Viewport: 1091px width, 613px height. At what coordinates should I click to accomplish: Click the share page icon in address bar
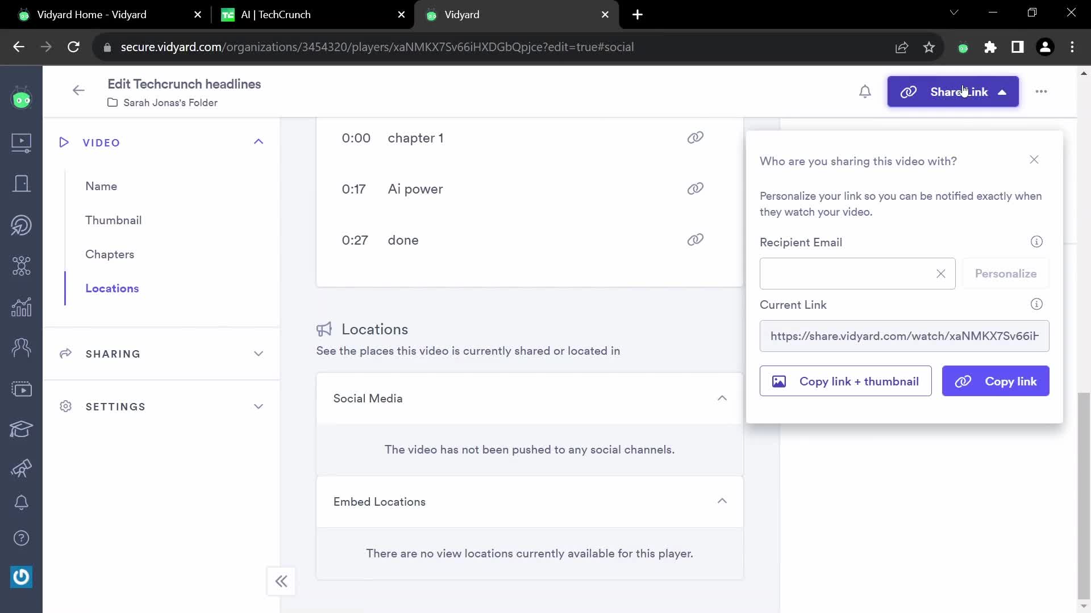[902, 47]
